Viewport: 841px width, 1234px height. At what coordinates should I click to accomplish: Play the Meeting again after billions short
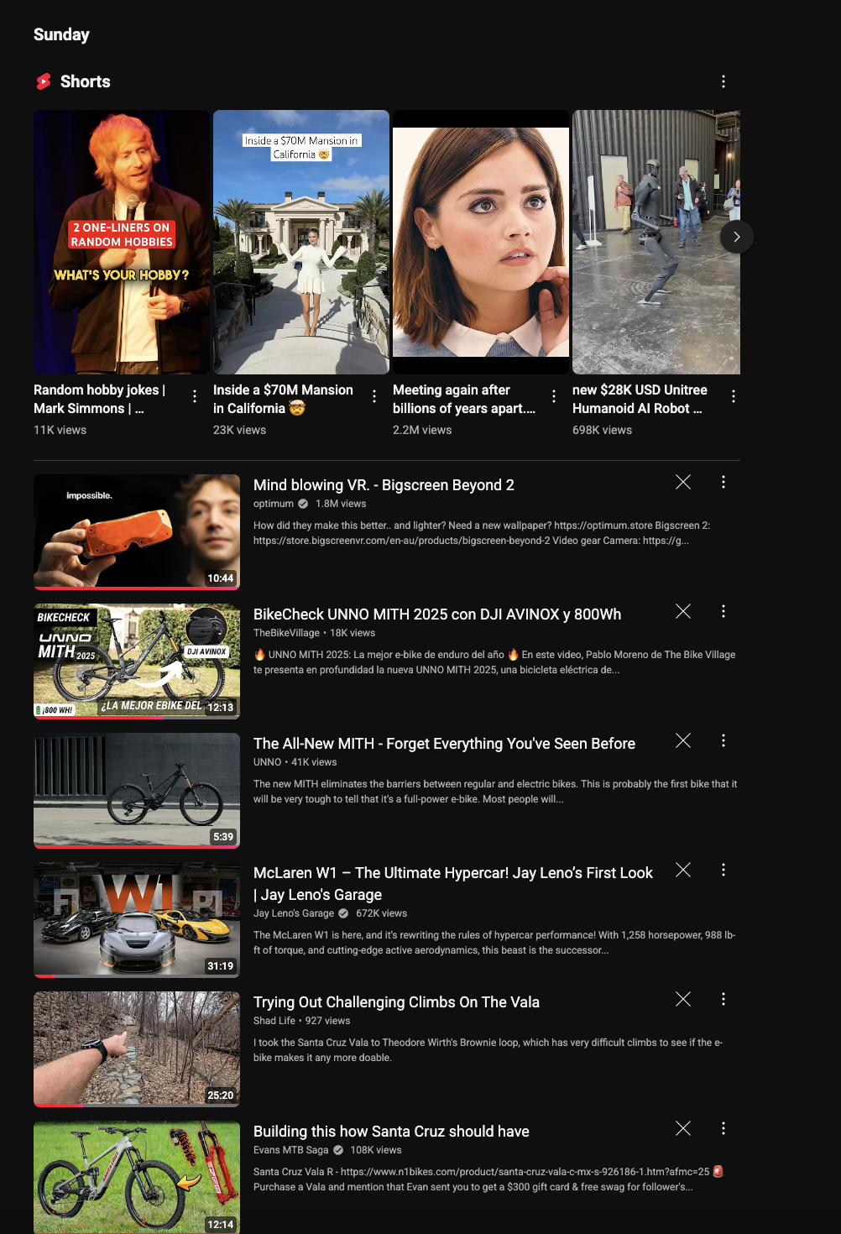click(x=481, y=242)
